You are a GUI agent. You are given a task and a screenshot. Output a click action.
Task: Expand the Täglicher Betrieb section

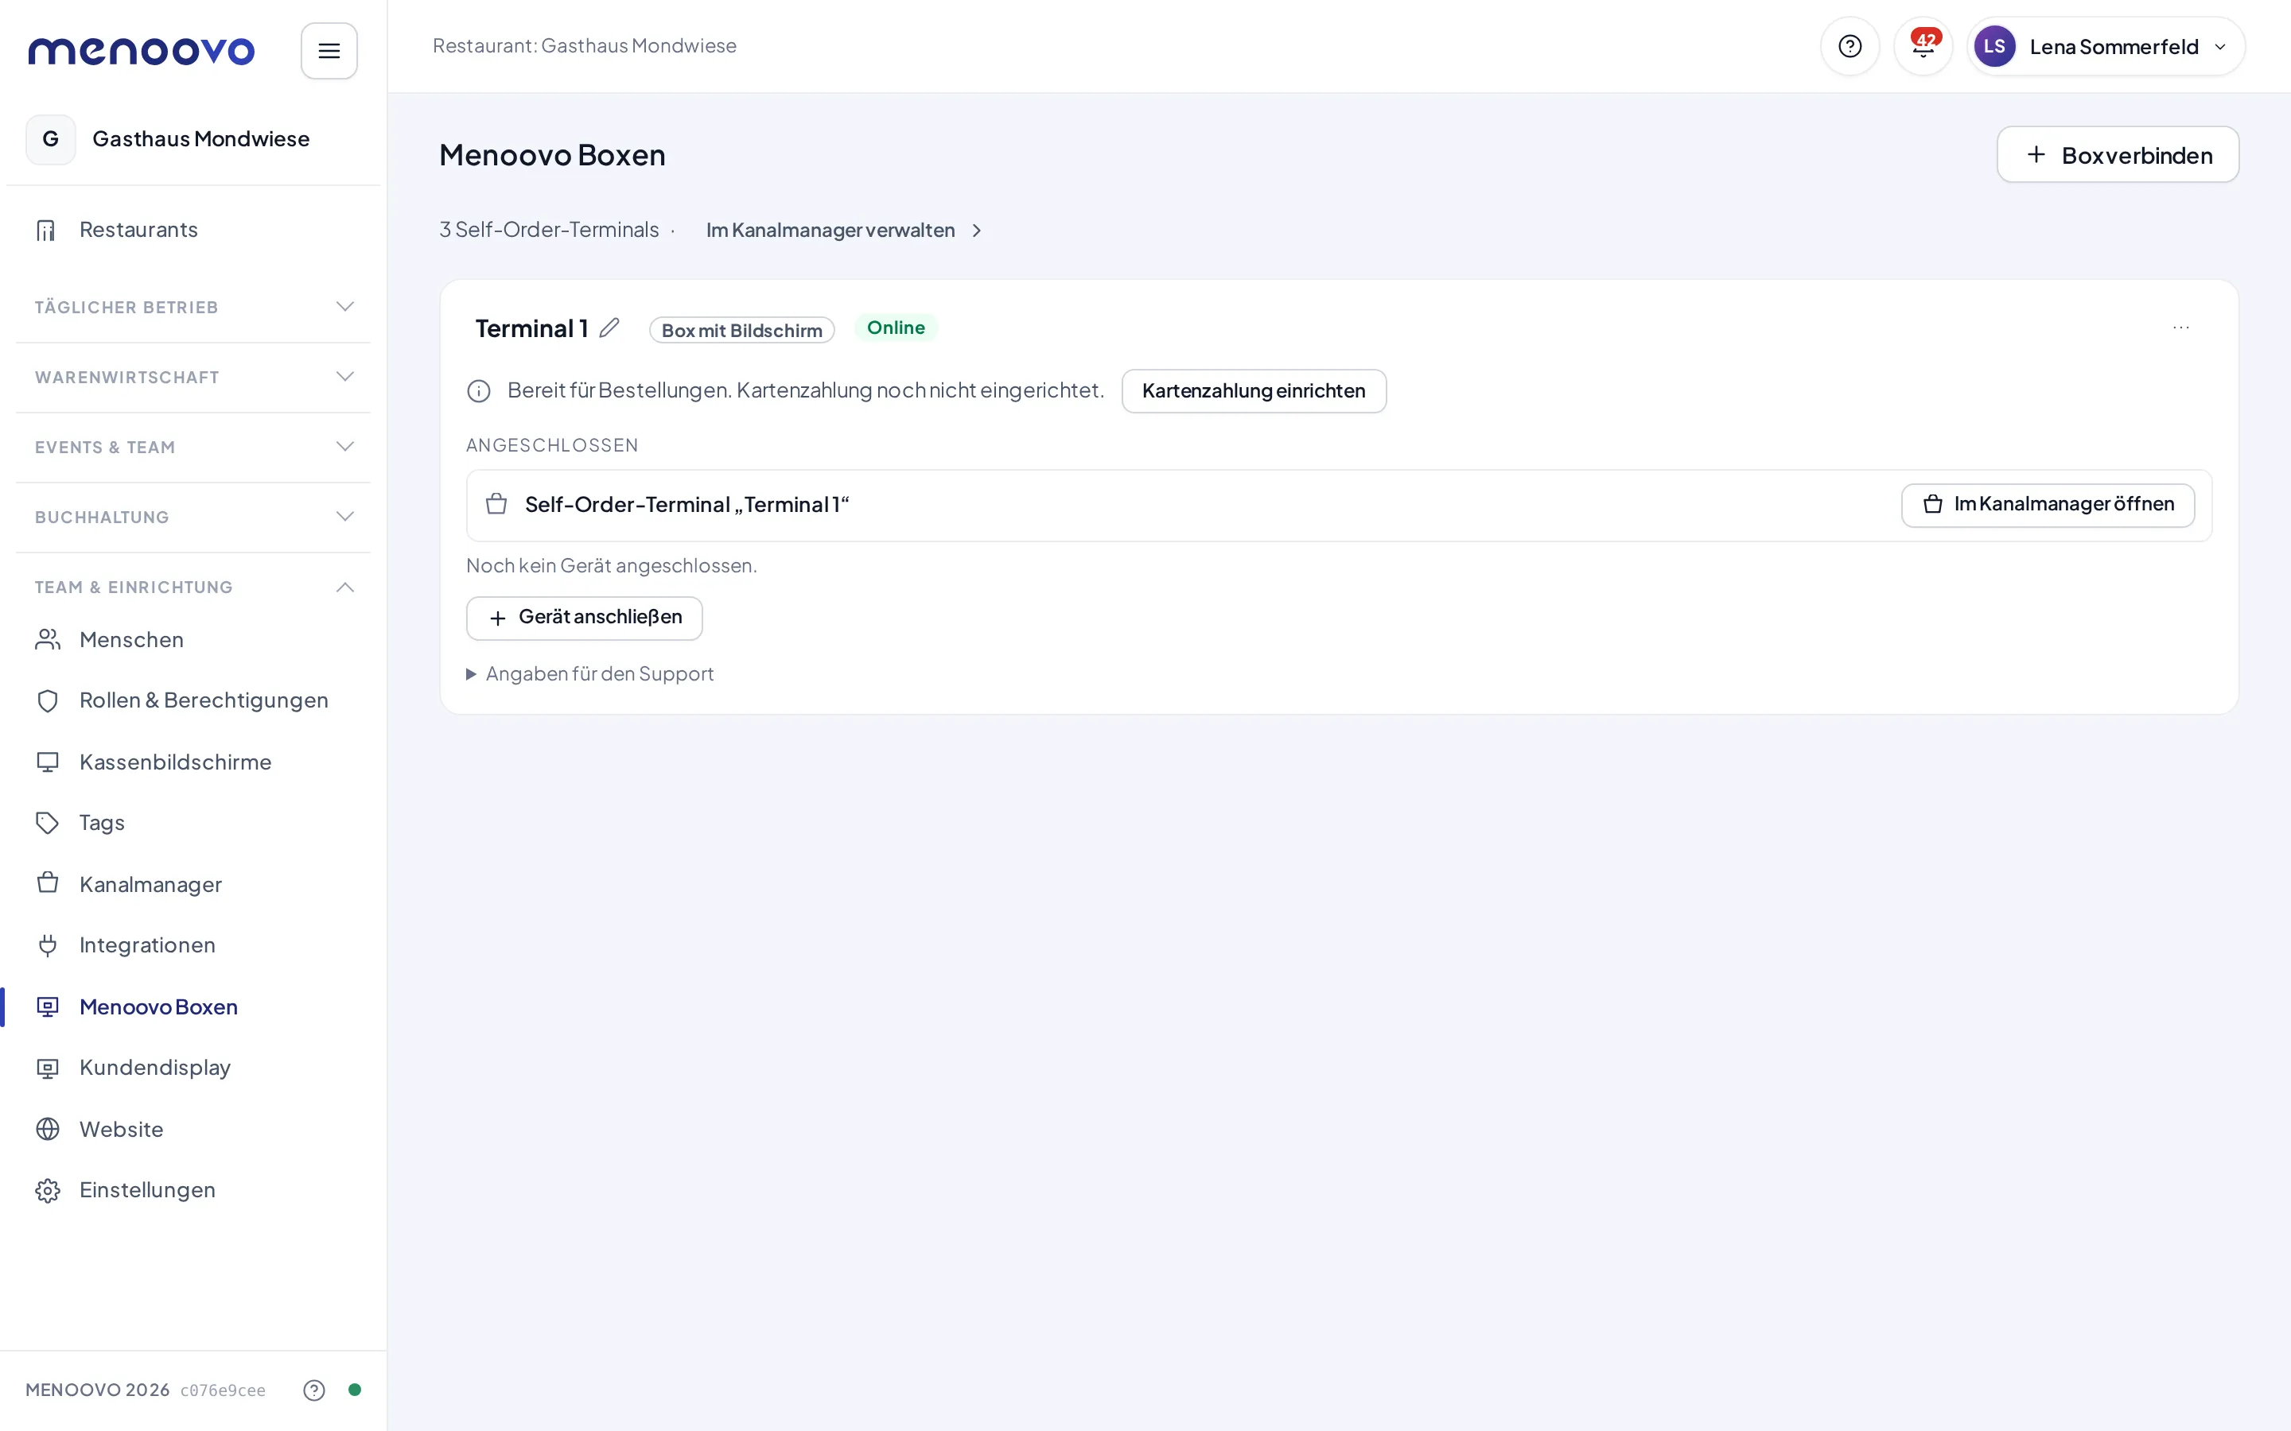(x=193, y=307)
